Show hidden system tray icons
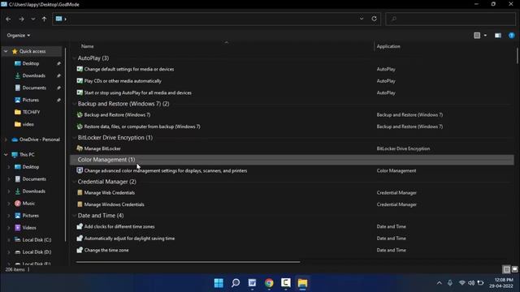This screenshot has height=292, width=520. pyautogui.click(x=439, y=283)
